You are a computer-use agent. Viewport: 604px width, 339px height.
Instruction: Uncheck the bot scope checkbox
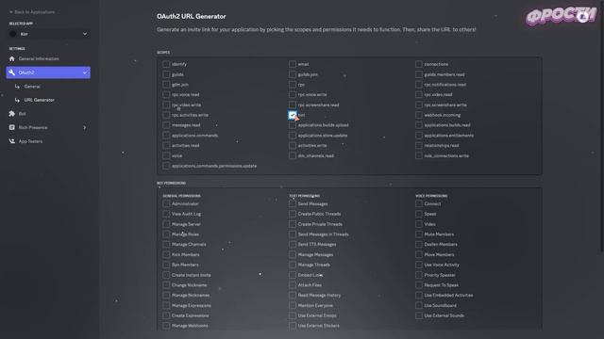[293, 115]
